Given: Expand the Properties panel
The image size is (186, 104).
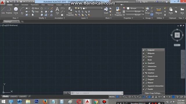Looking at the screenshot, I should [x=128, y=18].
